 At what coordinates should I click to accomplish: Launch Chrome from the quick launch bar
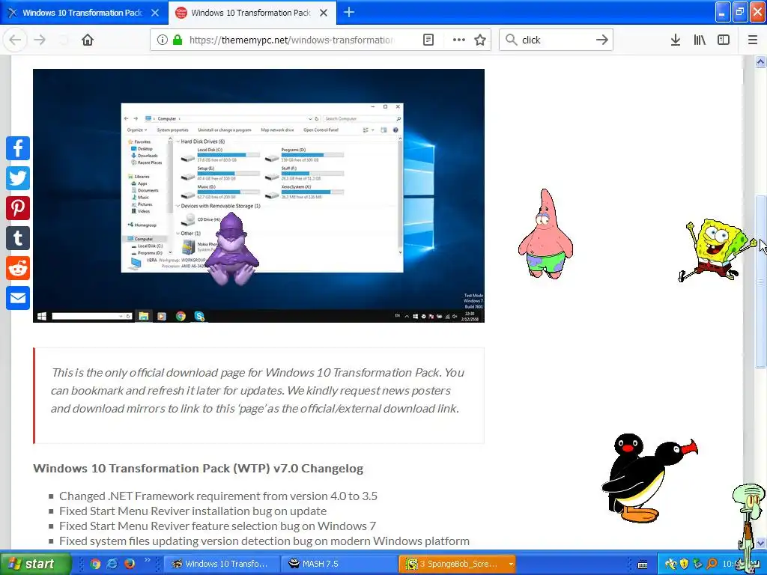pyautogui.click(x=95, y=564)
